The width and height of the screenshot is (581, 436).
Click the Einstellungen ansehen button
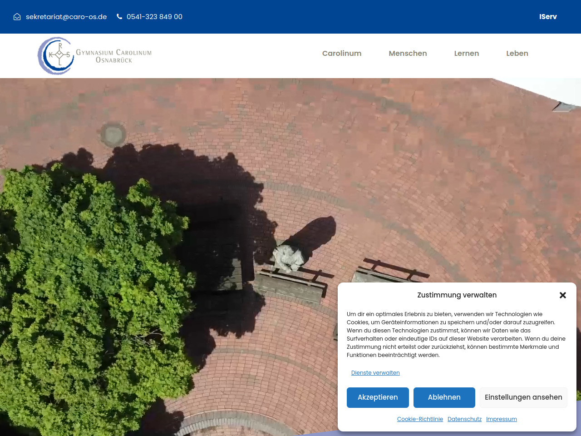click(x=523, y=397)
